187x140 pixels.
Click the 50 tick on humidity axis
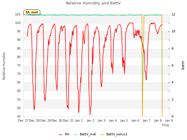click(19, 108)
